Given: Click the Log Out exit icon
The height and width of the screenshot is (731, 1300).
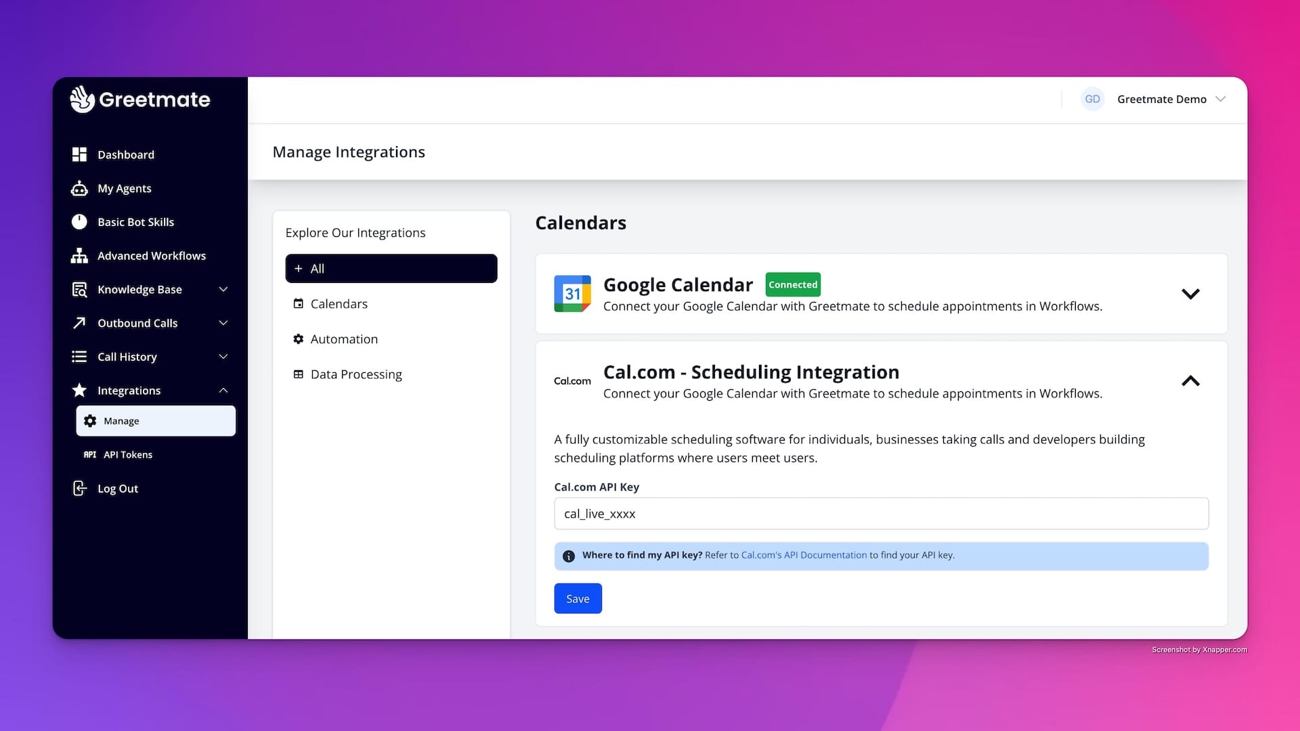Looking at the screenshot, I should (79, 488).
